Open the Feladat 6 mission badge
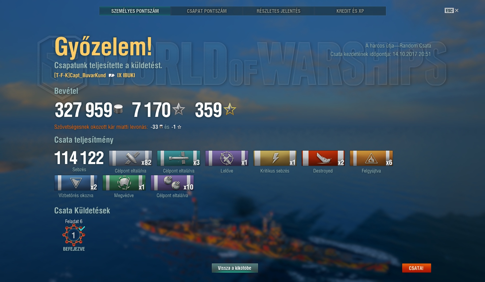The width and height of the screenshot is (485, 282). click(74, 235)
